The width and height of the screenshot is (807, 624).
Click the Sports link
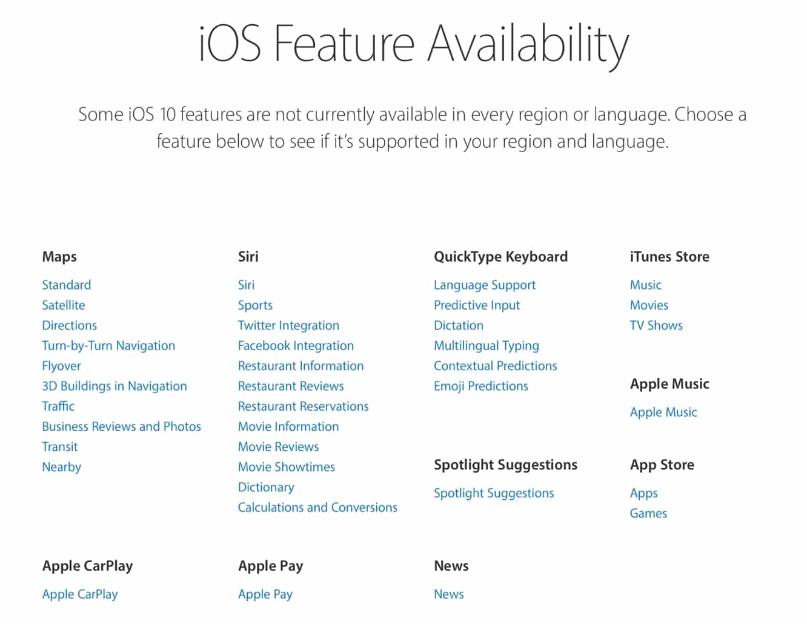point(255,305)
